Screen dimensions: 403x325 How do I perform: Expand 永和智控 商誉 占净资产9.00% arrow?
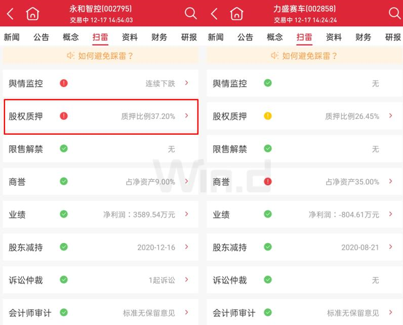pos(187,181)
